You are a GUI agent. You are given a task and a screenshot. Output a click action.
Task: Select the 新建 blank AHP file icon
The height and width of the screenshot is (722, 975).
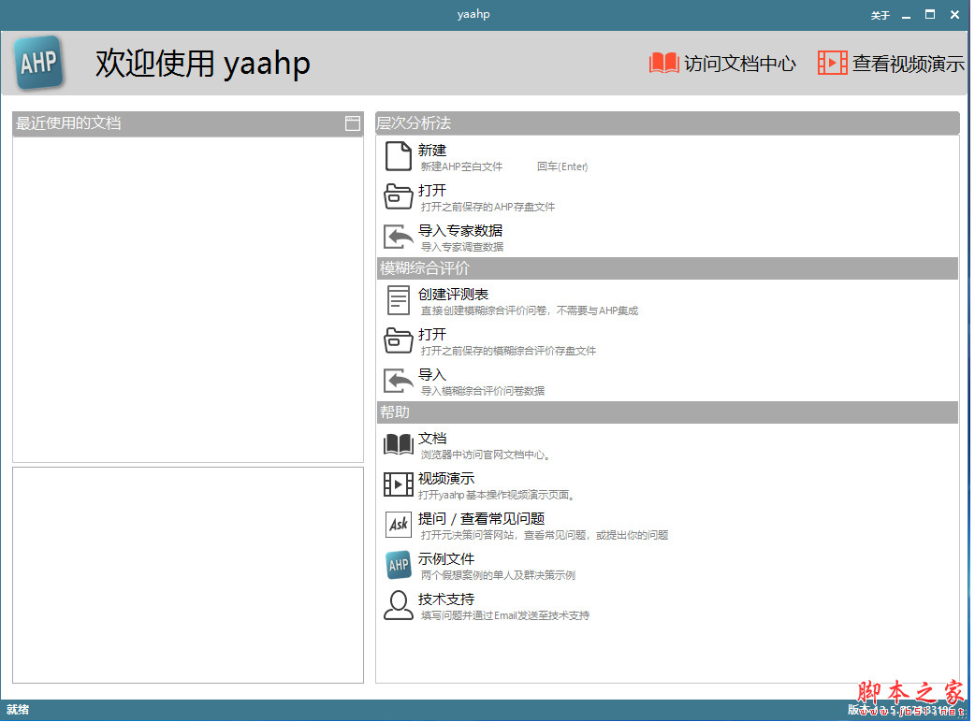coord(398,156)
